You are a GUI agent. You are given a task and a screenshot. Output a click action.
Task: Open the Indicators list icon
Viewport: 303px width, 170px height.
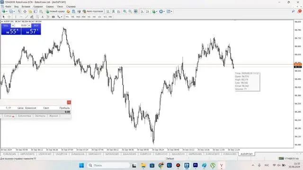point(153,11)
